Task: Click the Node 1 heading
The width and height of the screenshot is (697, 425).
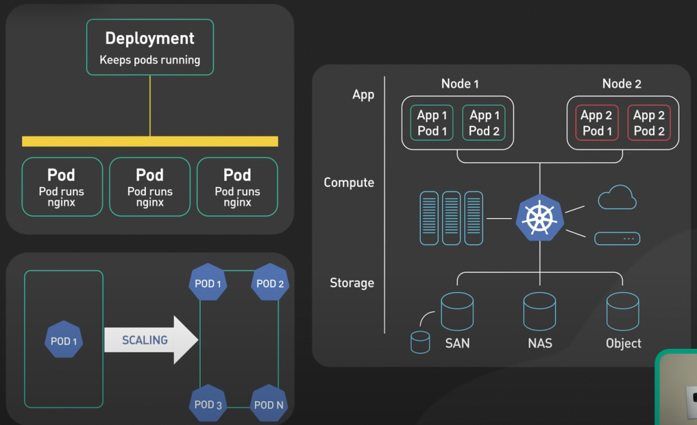Action: [x=460, y=83]
